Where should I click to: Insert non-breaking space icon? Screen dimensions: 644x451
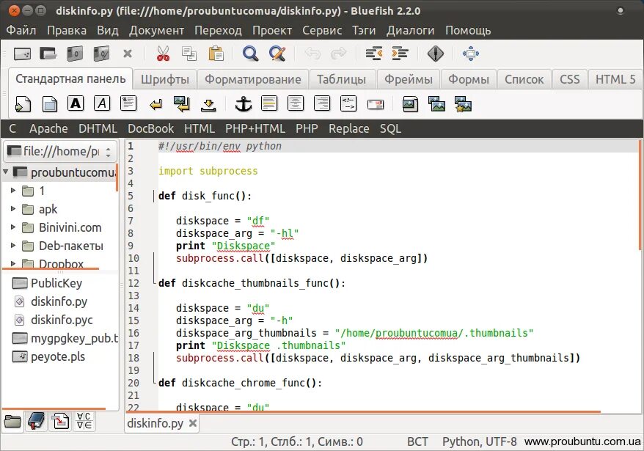[182, 104]
